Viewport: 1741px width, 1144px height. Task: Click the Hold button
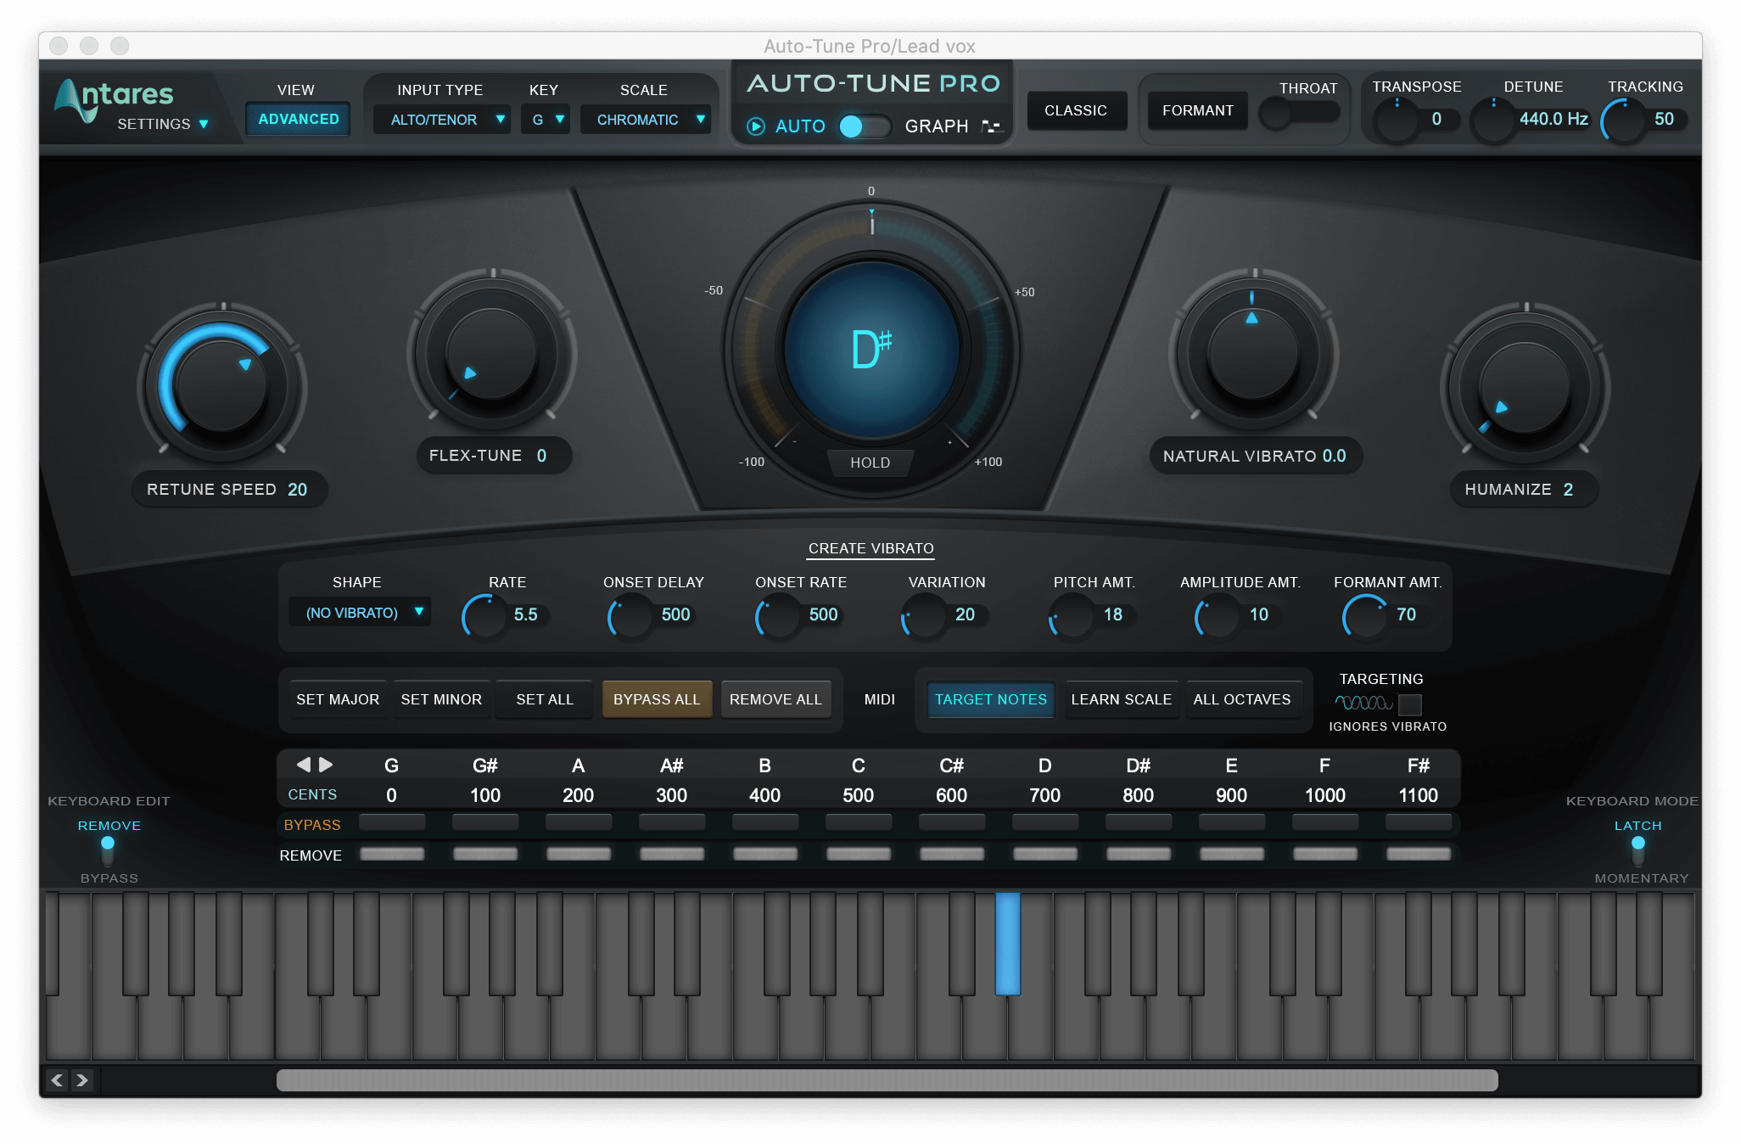point(870,463)
